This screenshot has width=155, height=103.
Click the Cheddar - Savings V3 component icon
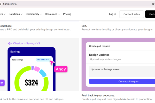[x=10, y=43]
